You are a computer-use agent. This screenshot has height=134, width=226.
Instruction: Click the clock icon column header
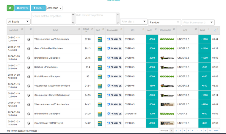tap(215, 30)
